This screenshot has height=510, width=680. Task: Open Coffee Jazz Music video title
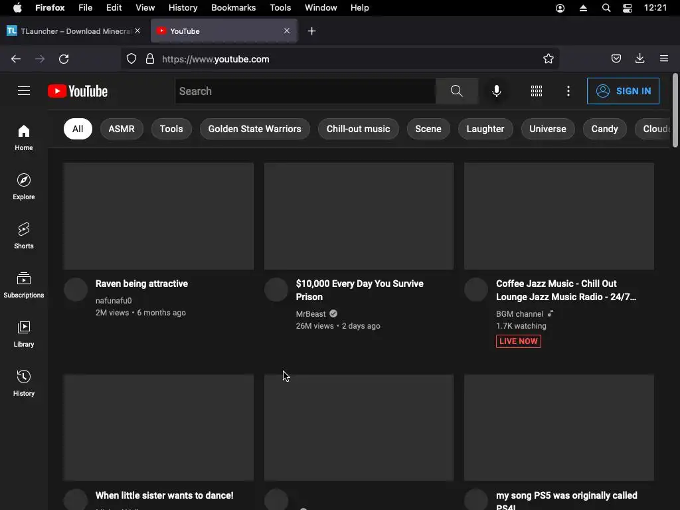tap(566, 290)
